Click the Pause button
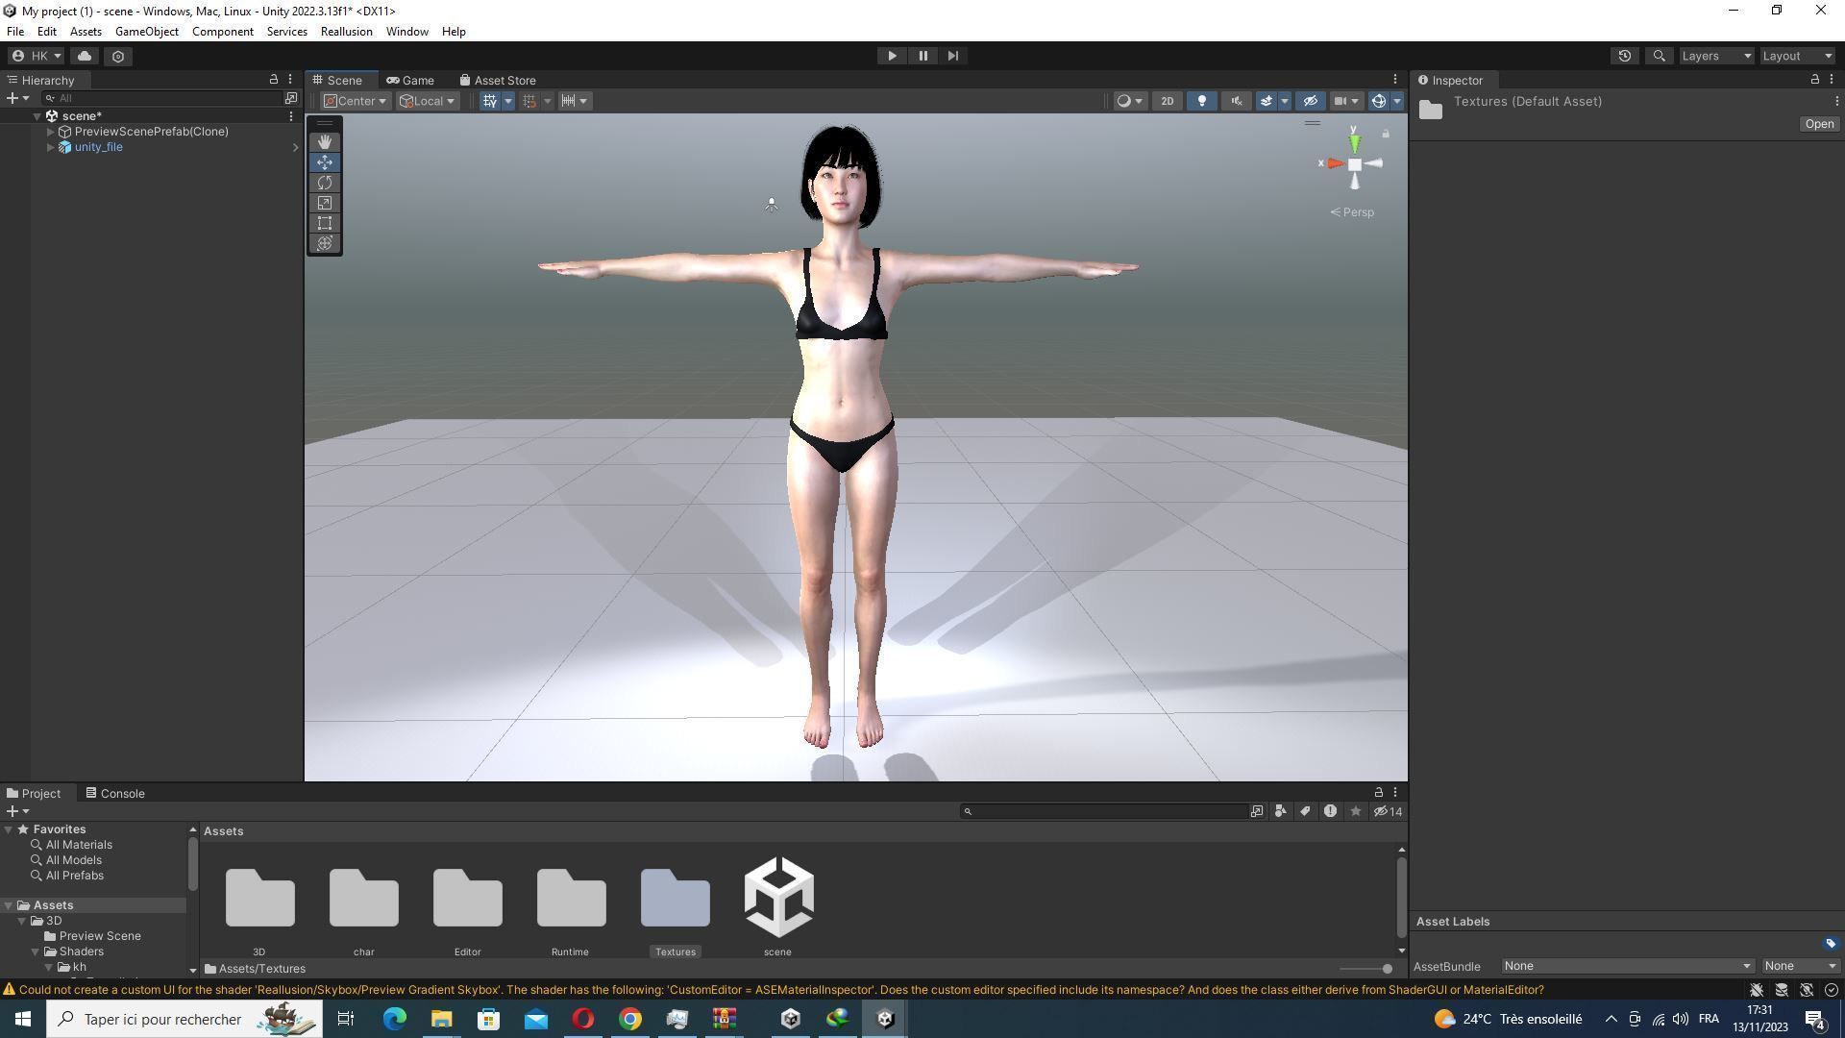1845x1038 pixels. pos(922,56)
